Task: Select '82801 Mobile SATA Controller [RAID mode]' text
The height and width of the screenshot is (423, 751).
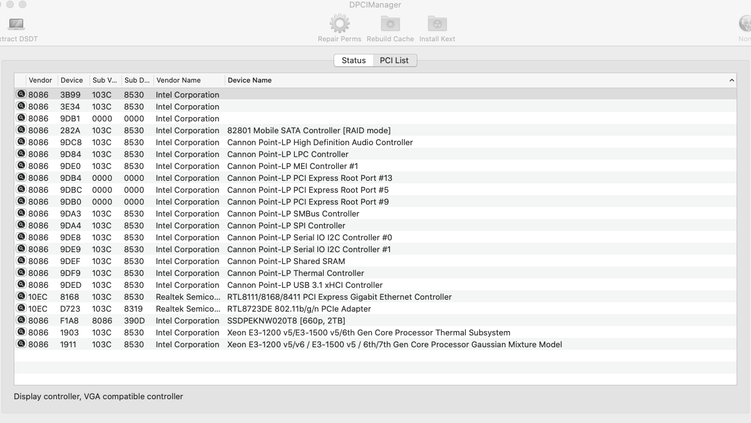Action: coord(309,130)
